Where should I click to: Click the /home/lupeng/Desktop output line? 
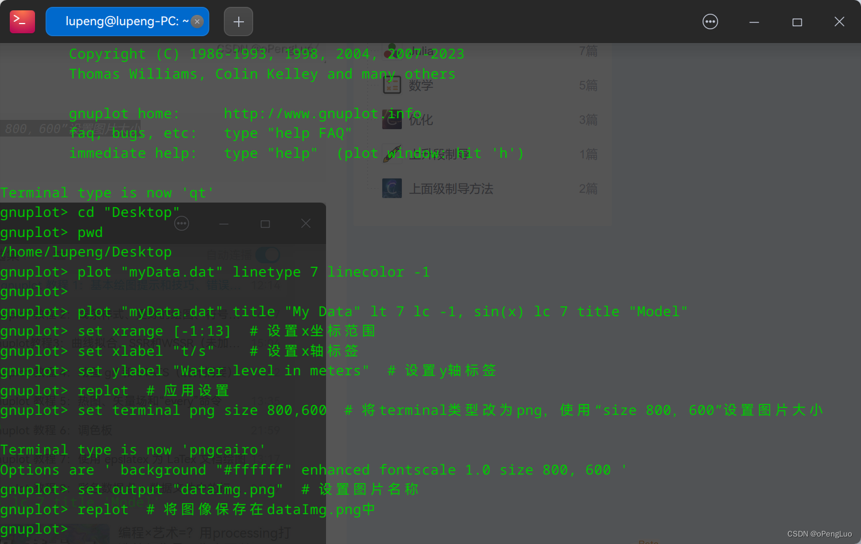tap(86, 252)
